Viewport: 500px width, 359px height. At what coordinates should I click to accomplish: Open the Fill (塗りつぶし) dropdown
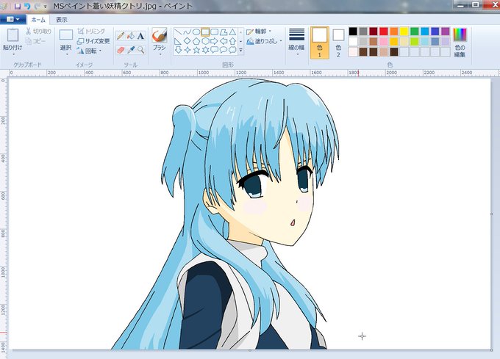tap(265, 41)
